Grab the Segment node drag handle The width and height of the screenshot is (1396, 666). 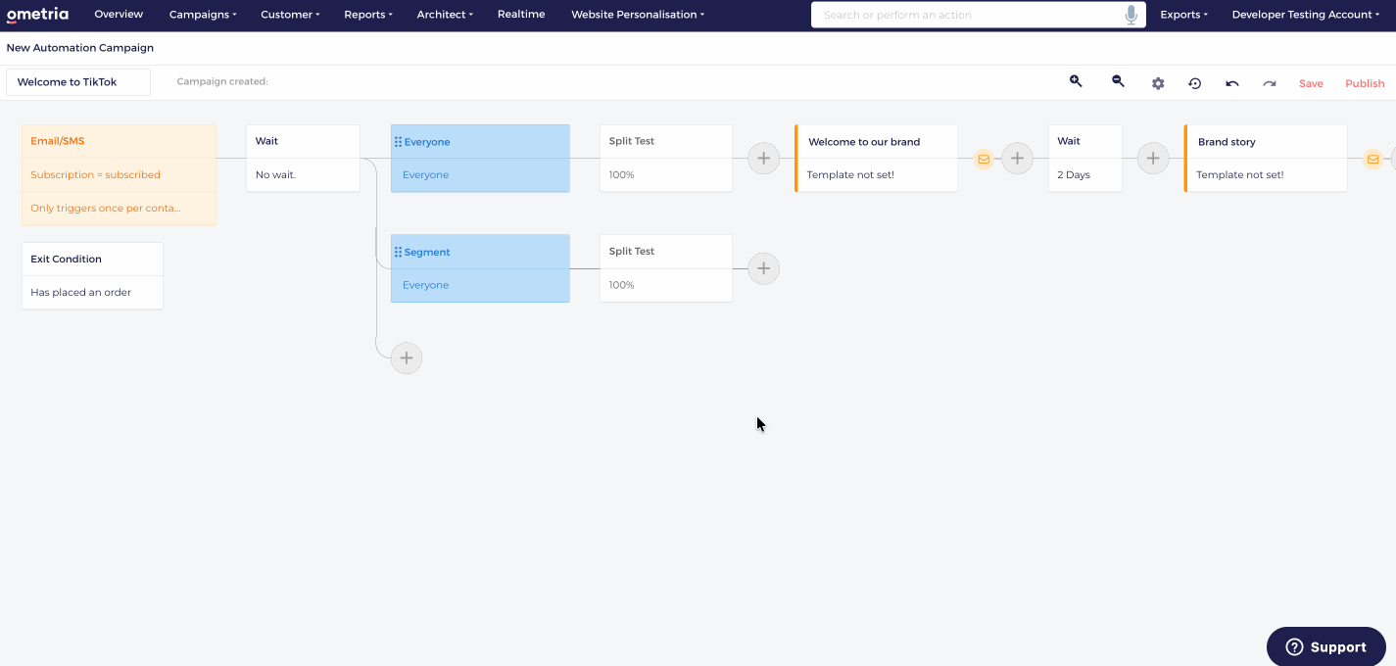[398, 252]
